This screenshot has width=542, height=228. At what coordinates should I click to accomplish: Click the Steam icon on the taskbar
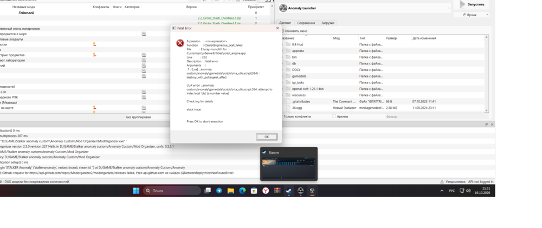(289, 191)
